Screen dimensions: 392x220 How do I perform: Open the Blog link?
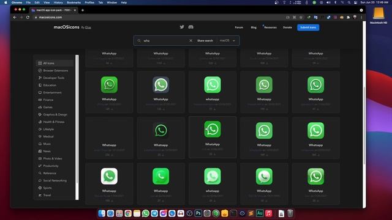(x=254, y=28)
